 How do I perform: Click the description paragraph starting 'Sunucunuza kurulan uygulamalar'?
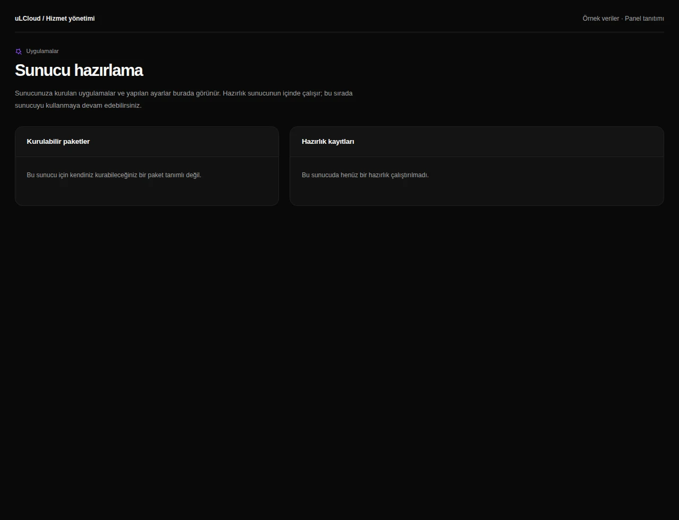pos(184,99)
